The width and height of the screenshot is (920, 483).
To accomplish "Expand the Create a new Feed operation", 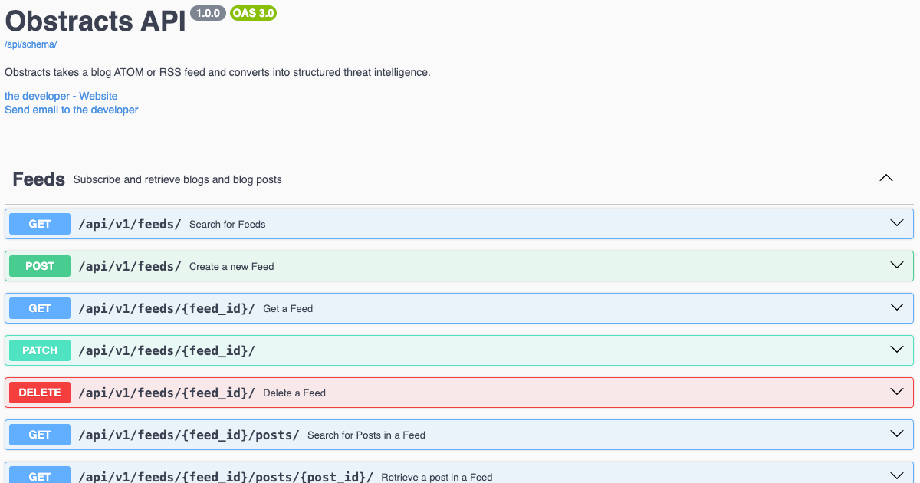I will coord(896,265).
